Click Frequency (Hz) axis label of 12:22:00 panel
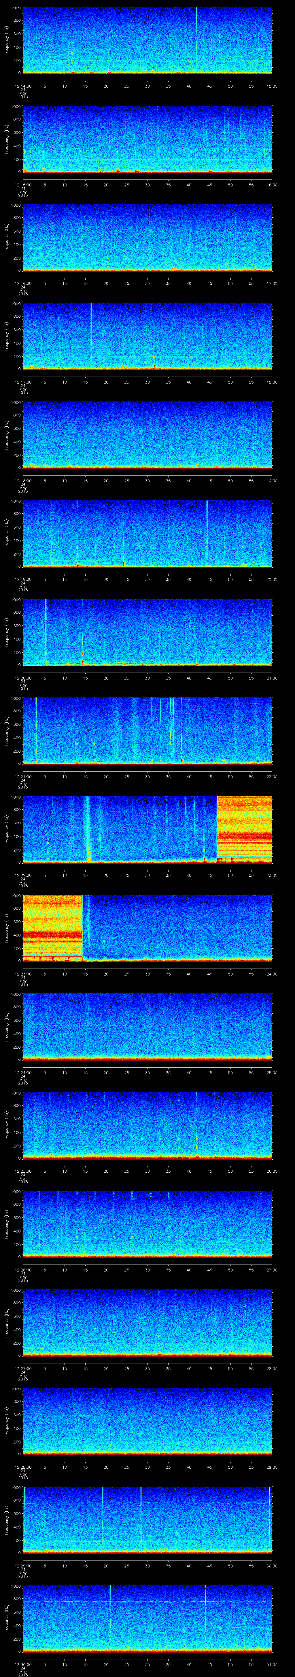This screenshot has height=1677, width=295. pos(7,829)
